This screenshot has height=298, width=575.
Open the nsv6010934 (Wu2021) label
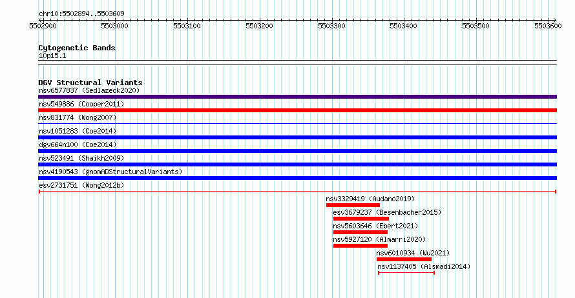pos(413,253)
